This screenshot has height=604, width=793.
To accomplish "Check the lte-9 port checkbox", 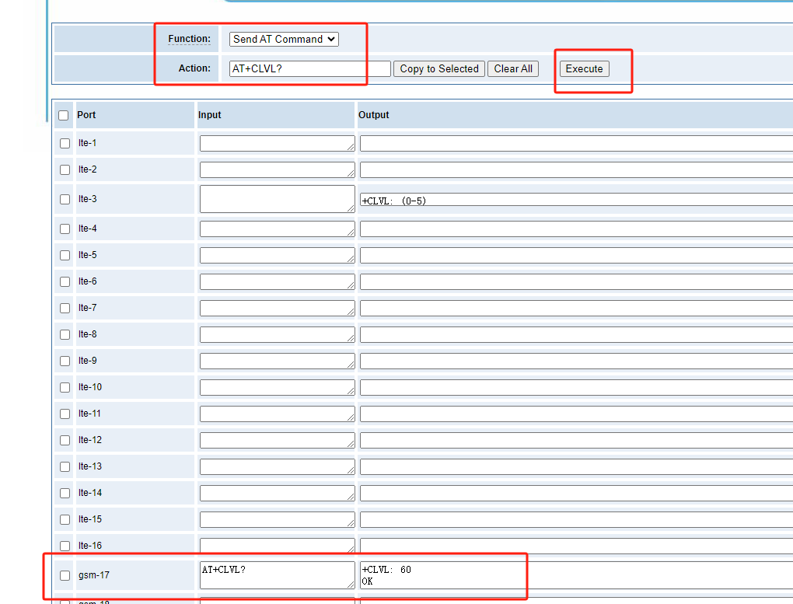I will click(x=65, y=361).
